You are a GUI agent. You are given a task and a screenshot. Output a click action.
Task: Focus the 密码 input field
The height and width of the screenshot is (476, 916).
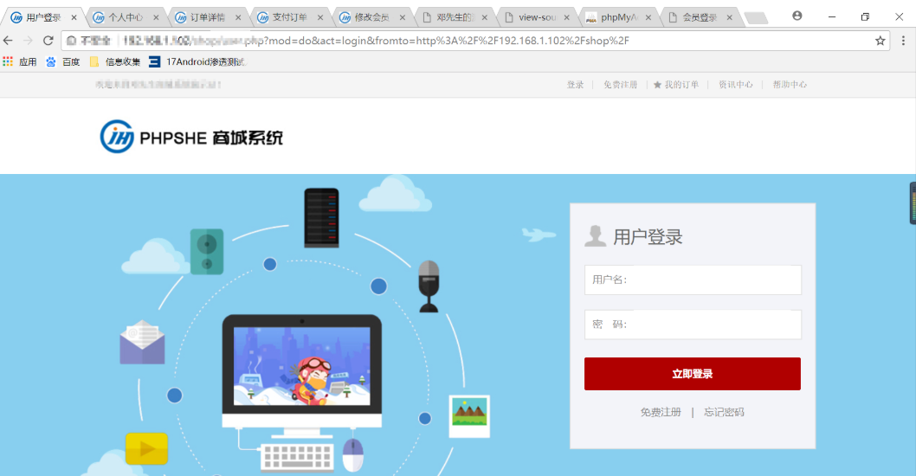[693, 325]
